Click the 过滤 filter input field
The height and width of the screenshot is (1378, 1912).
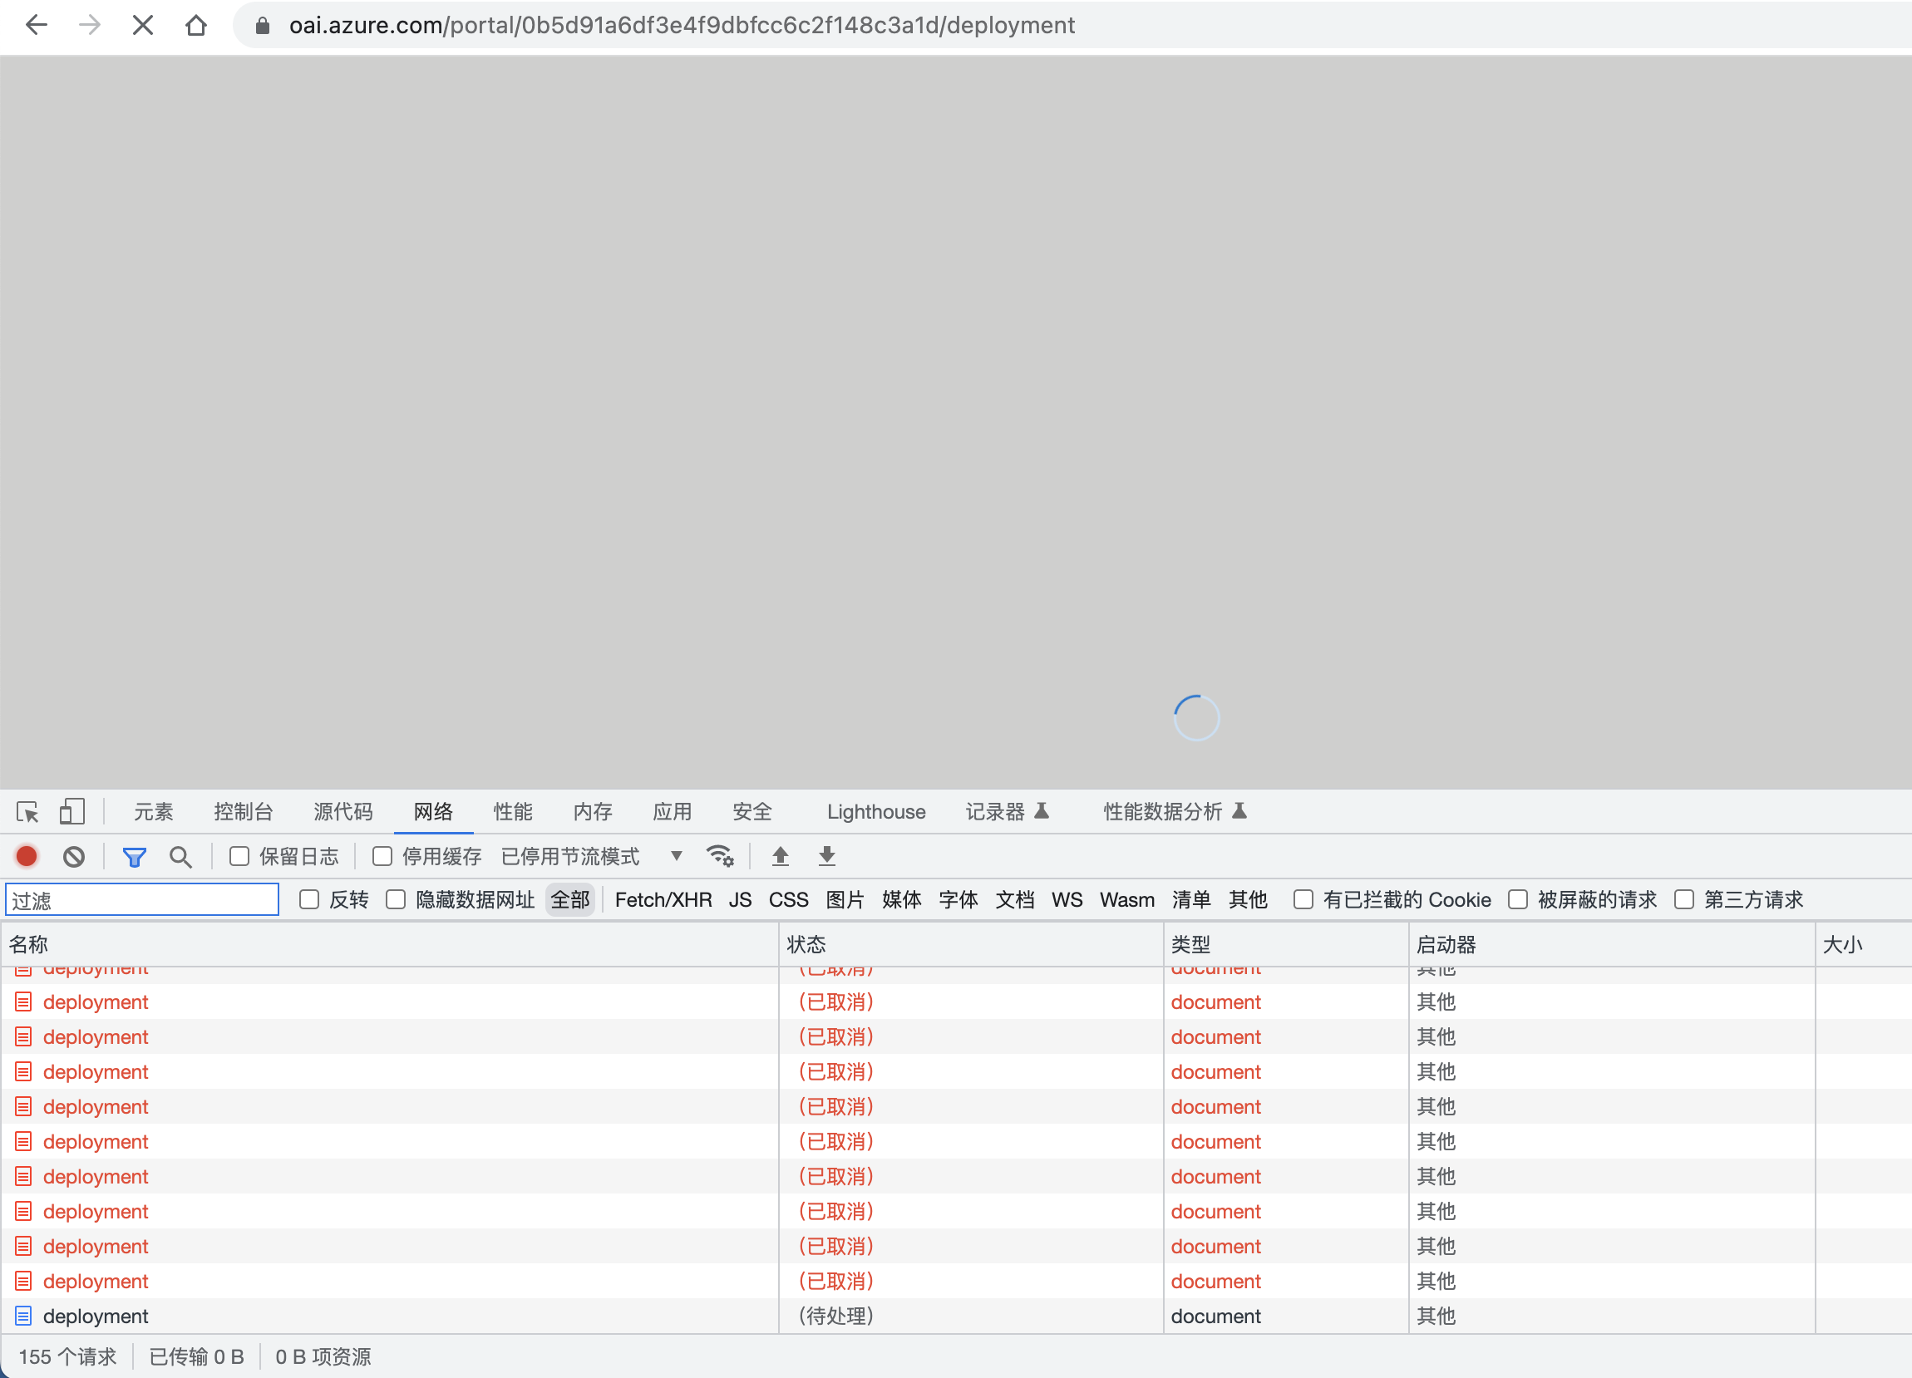141,900
